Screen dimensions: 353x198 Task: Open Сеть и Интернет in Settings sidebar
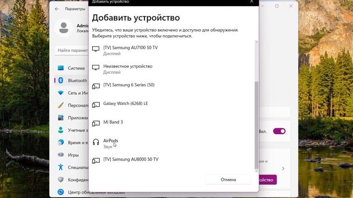pyautogui.click(x=71, y=93)
